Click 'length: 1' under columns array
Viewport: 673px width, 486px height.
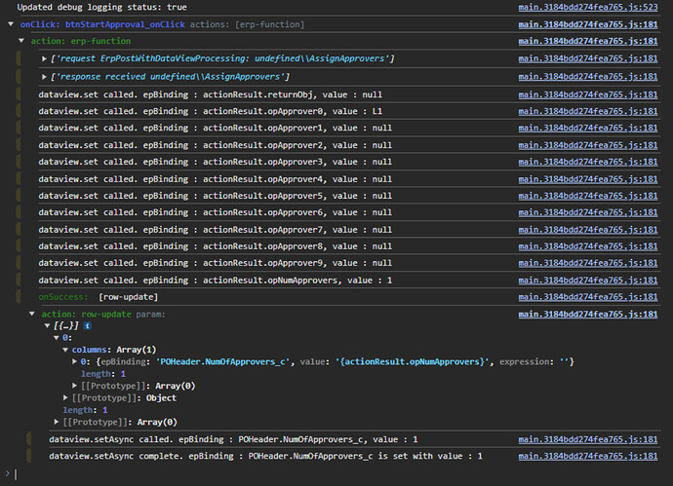pos(103,374)
